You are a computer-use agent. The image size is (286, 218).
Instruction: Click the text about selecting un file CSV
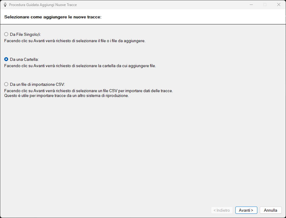click(88, 91)
